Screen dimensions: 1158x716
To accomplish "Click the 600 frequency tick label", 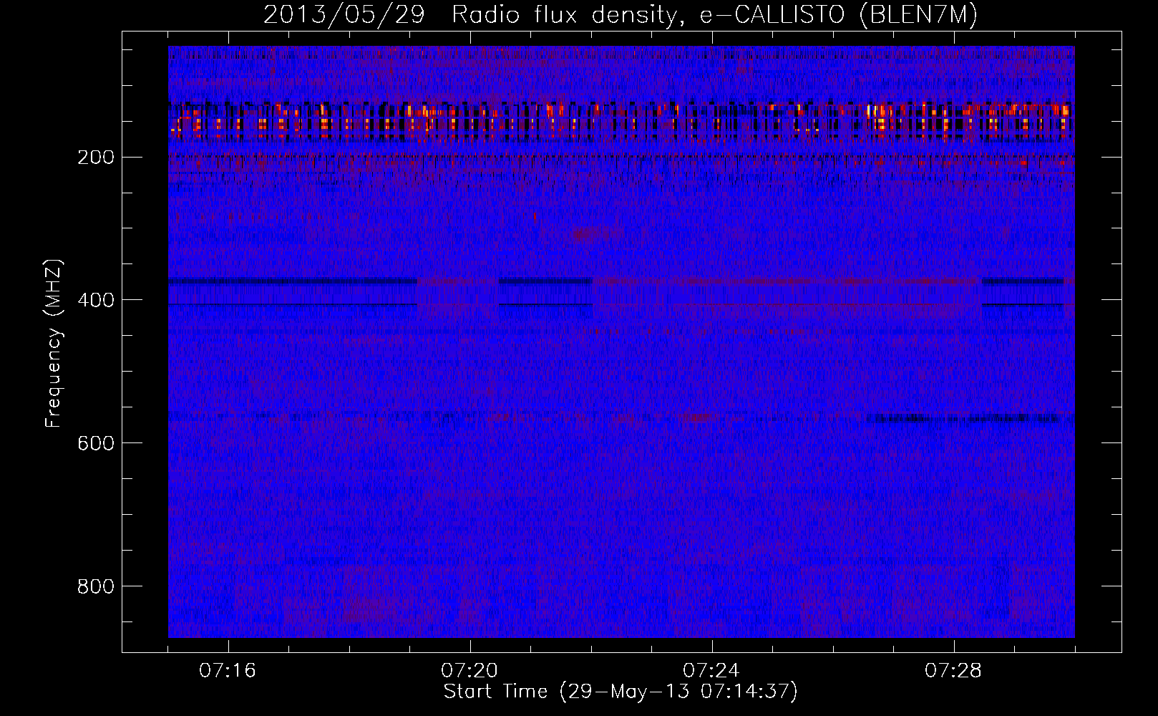I will [96, 443].
